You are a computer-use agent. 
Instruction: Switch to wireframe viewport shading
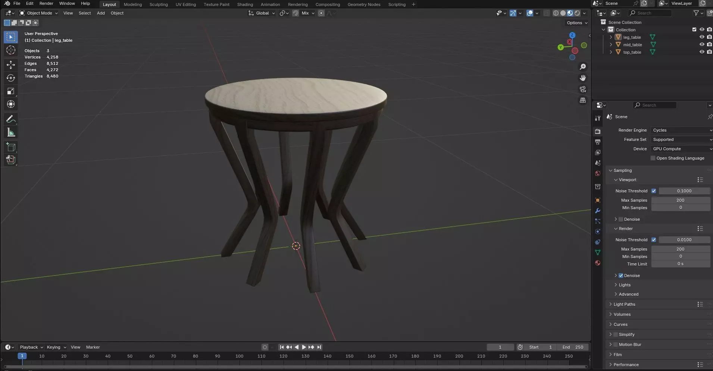click(x=556, y=13)
